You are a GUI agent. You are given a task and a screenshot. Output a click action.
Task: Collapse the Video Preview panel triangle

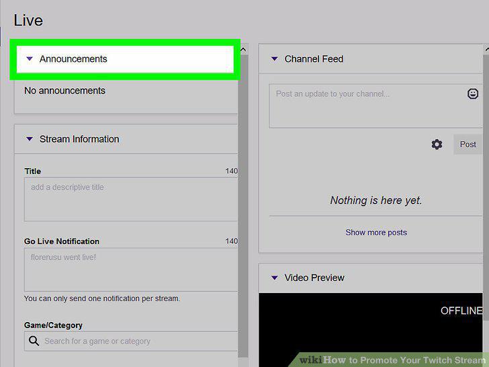[275, 278]
